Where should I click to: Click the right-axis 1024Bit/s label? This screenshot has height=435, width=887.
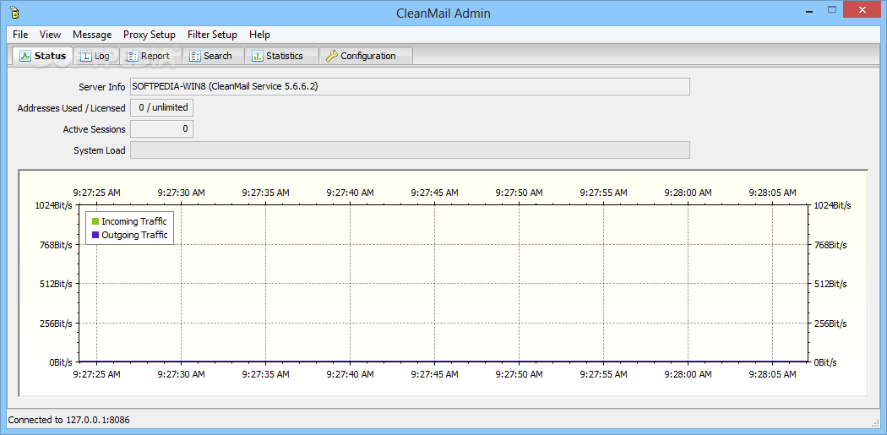click(x=833, y=205)
